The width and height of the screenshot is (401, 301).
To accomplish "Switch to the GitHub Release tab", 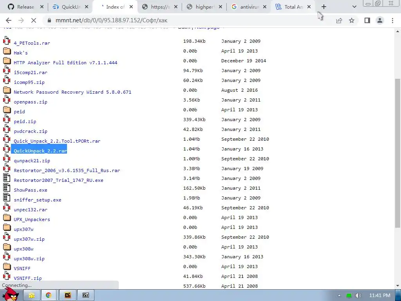I will [x=25, y=7].
